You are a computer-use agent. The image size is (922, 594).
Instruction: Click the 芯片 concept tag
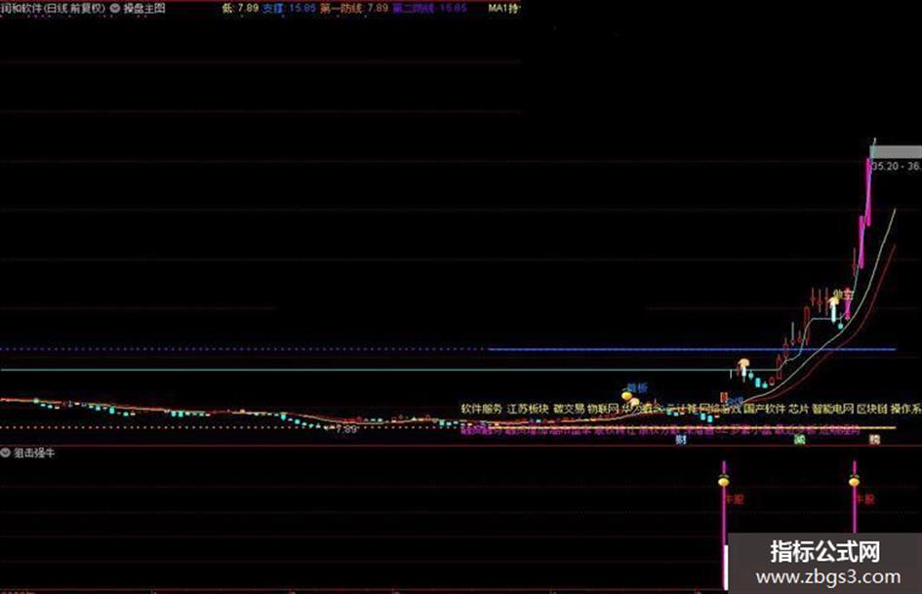(798, 408)
